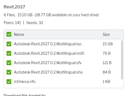Click the Revit.2027 torrent title

[x=14, y=7]
